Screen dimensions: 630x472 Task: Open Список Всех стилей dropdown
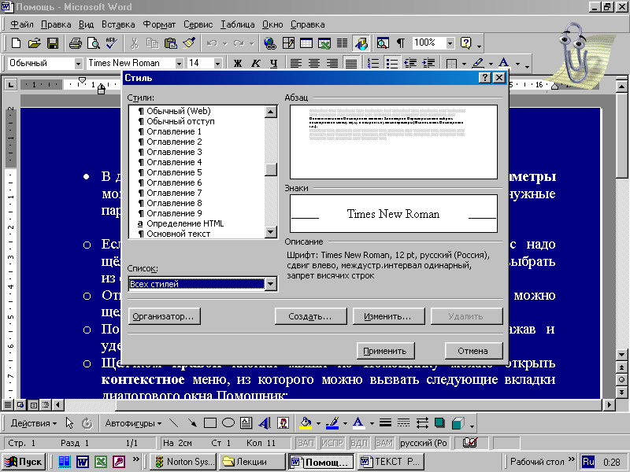pos(271,284)
